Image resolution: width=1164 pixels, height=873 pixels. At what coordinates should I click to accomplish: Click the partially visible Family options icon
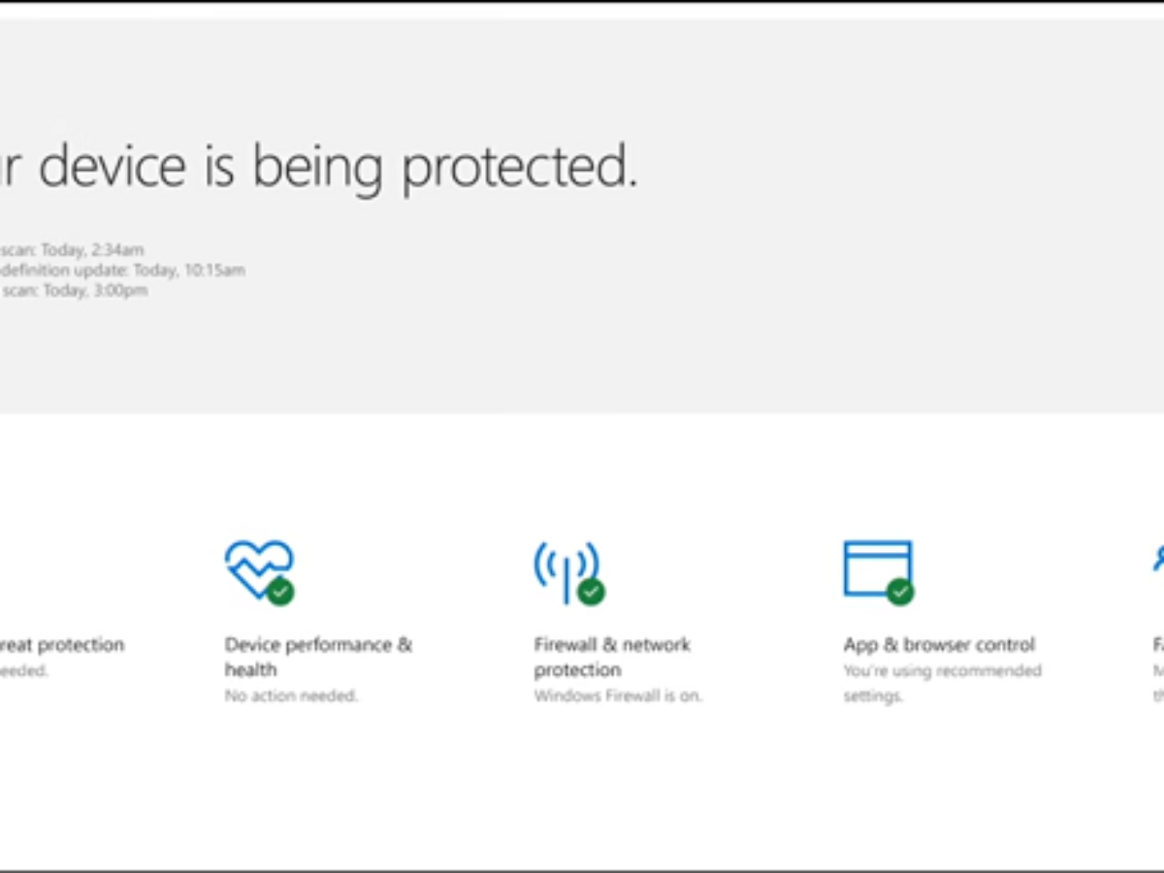[x=1158, y=561]
